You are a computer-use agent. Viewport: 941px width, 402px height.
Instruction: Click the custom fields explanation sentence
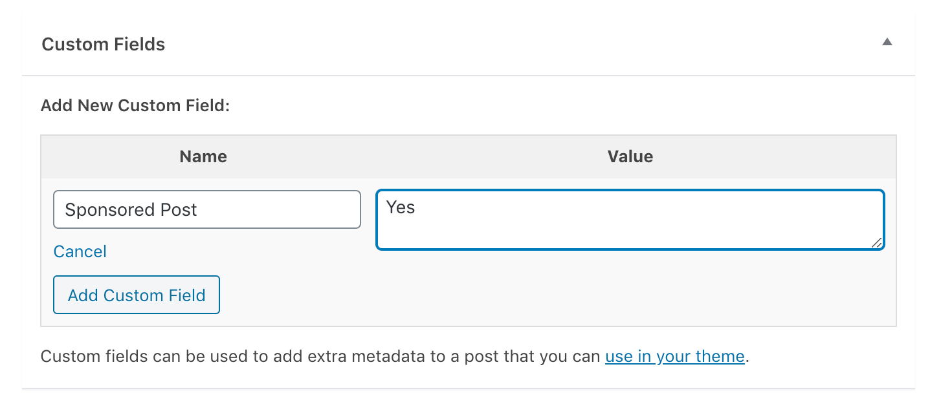(324, 356)
